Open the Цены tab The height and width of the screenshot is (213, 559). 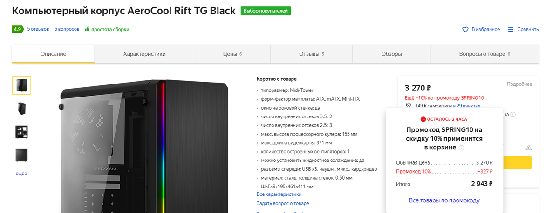pyautogui.click(x=232, y=54)
